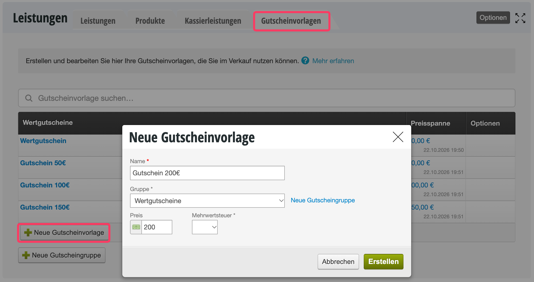
Task: Click the fullscreen expand arrows icon
Action: point(520,18)
